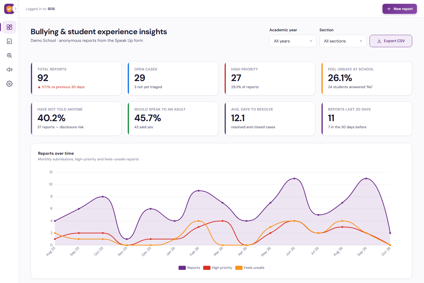
Task: Click "42 said yes" text
Action: (x=144, y=127)
